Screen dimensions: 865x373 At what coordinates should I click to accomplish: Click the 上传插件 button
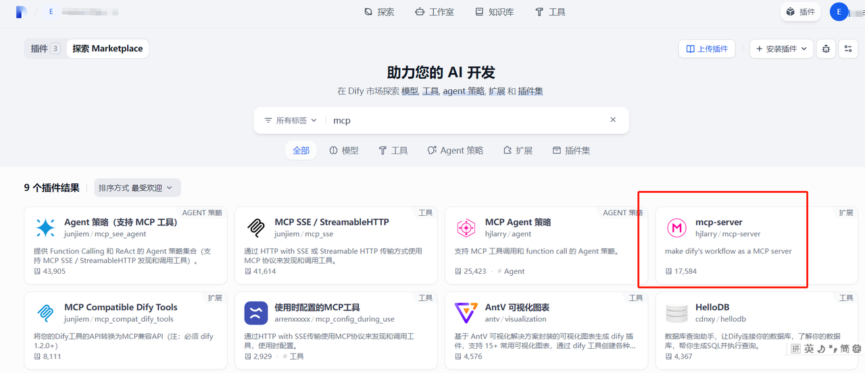[707, 49]
